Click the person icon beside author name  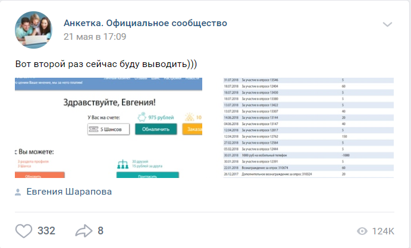[x=18, y=192]
